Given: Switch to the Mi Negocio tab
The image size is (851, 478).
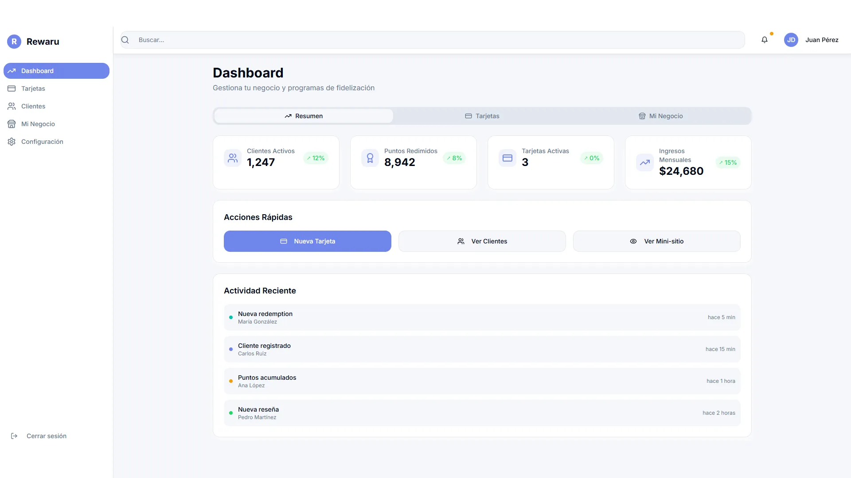Looking at the screenshot, I should [x=660, y=116].
